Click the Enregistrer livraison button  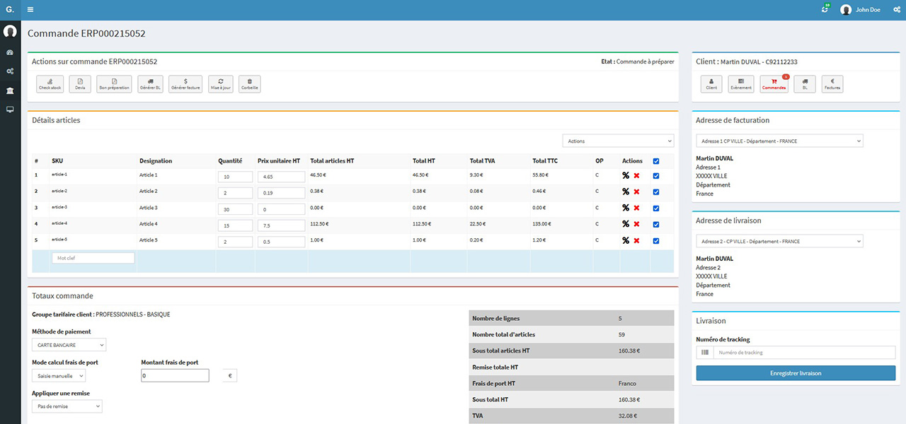pos(796,373)
